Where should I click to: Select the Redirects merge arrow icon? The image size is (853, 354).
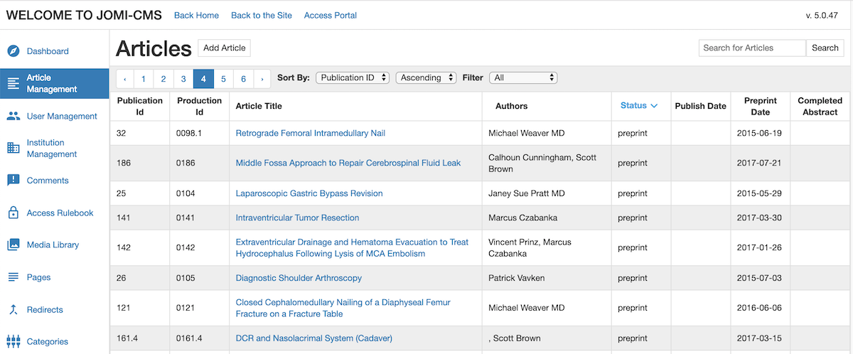point(13,309)
